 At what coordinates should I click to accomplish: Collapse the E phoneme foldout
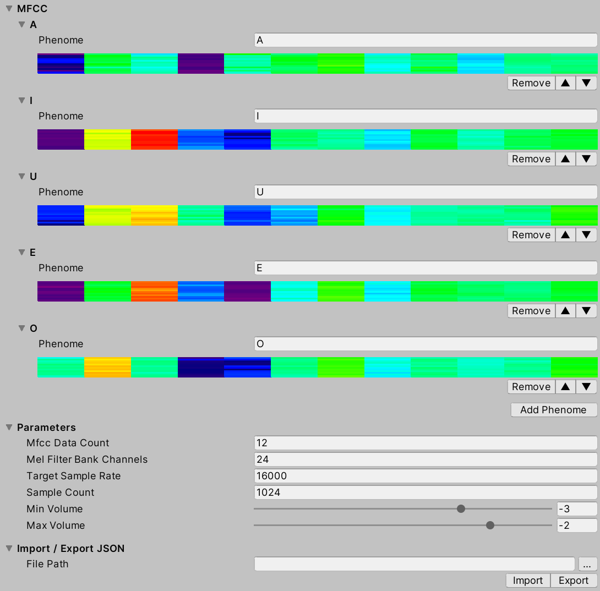(x=22, y=253)
